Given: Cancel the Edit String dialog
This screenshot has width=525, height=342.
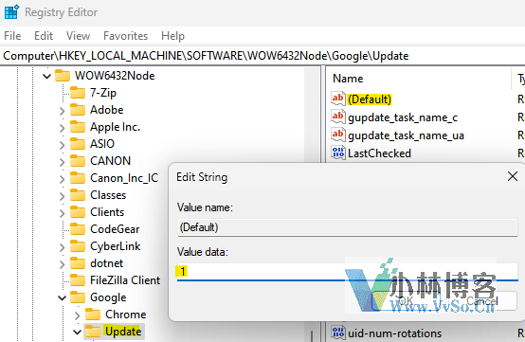Looking at the screenshot, I should pos(481,300).
